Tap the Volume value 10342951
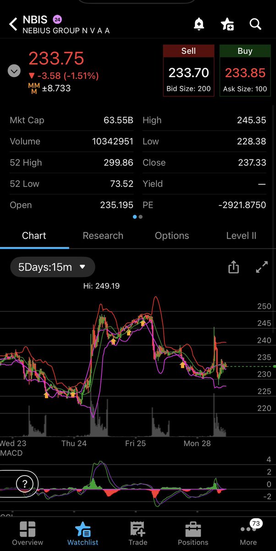 tap(113, 141)
